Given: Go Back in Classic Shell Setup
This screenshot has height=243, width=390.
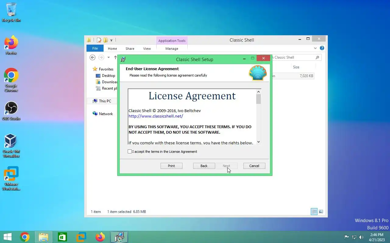Looking at the screenshot, I should [x=204, y=166].
